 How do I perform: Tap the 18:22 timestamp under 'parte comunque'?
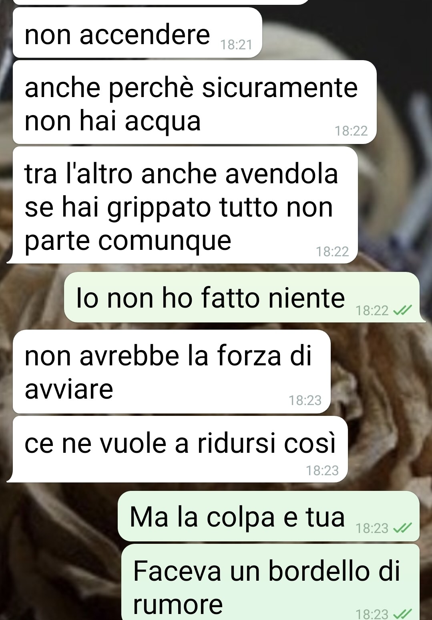332,251
